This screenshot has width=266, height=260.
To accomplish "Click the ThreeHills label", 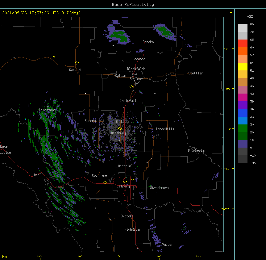I will [x=165, y=129].
